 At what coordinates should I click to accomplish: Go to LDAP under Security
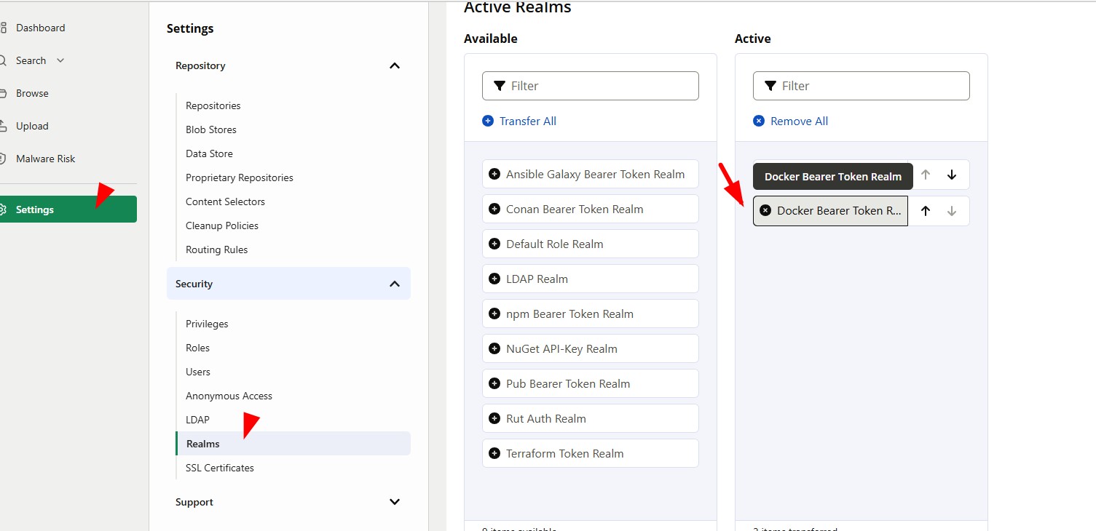197,420
